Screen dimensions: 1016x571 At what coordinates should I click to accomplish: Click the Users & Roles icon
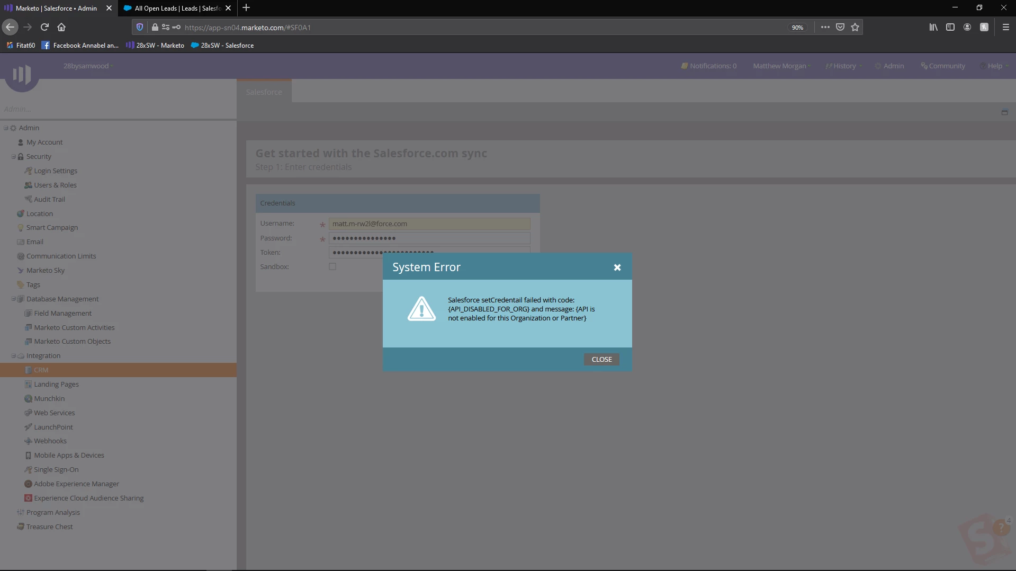(x=28, y=185)
